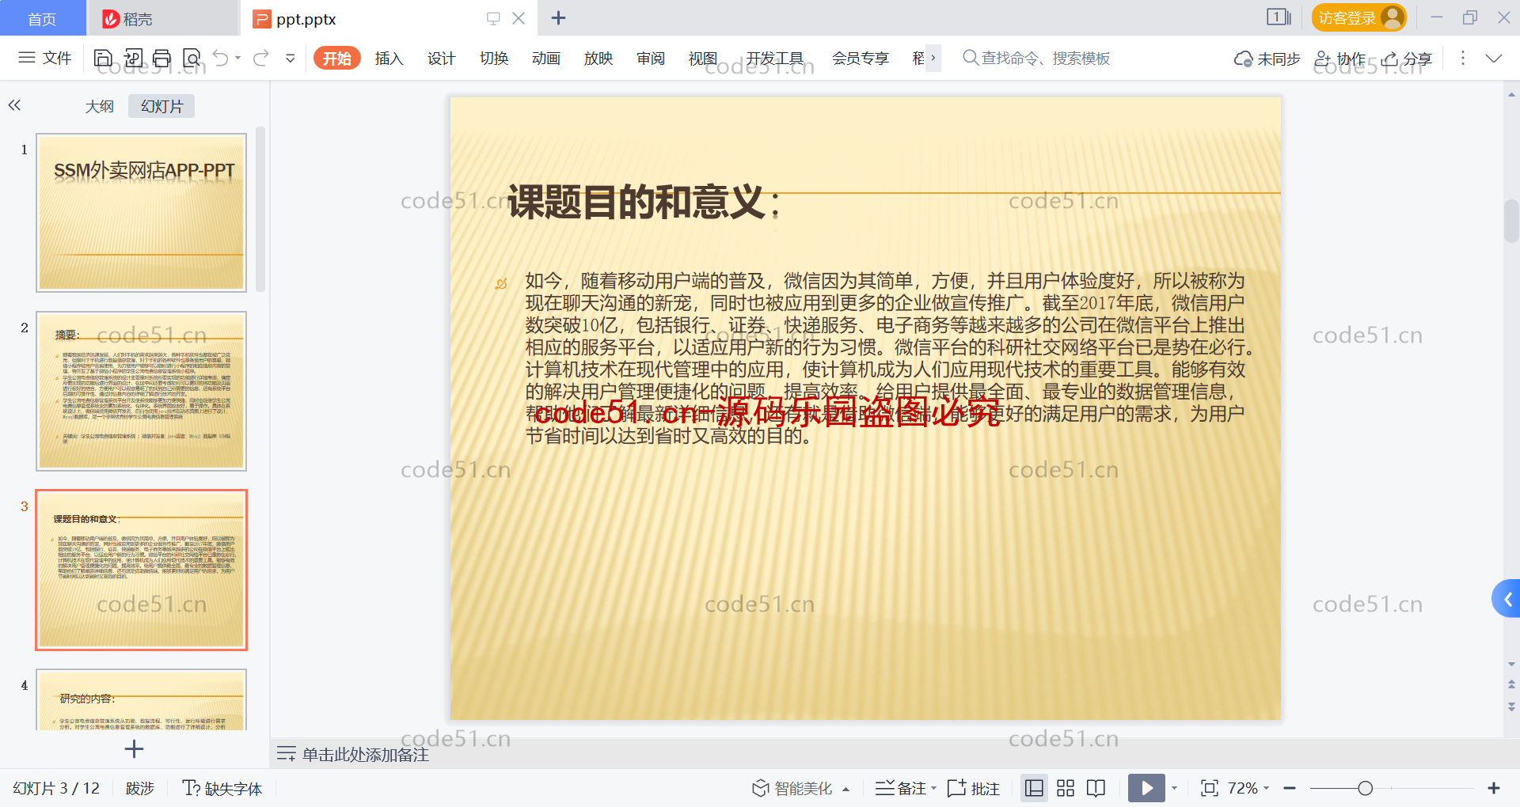Select slide 2 thumbnail 摘要
Screen dimensions: 1520x807
click(x=142, y=391)
